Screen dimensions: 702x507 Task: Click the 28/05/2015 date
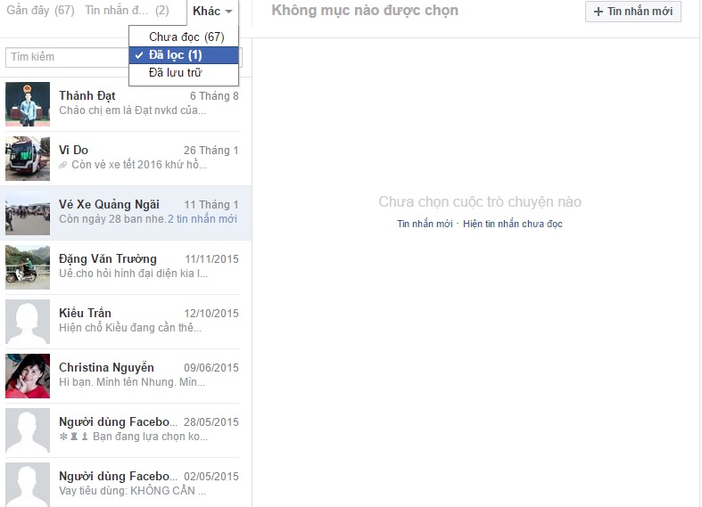tap(211, 422)
